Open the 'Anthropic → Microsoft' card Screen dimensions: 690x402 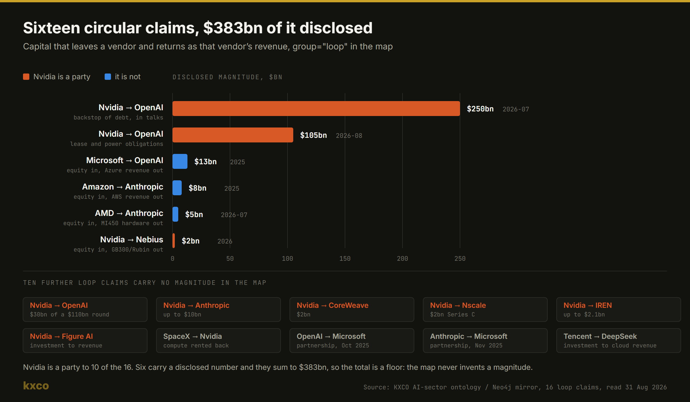click(485, 341)
